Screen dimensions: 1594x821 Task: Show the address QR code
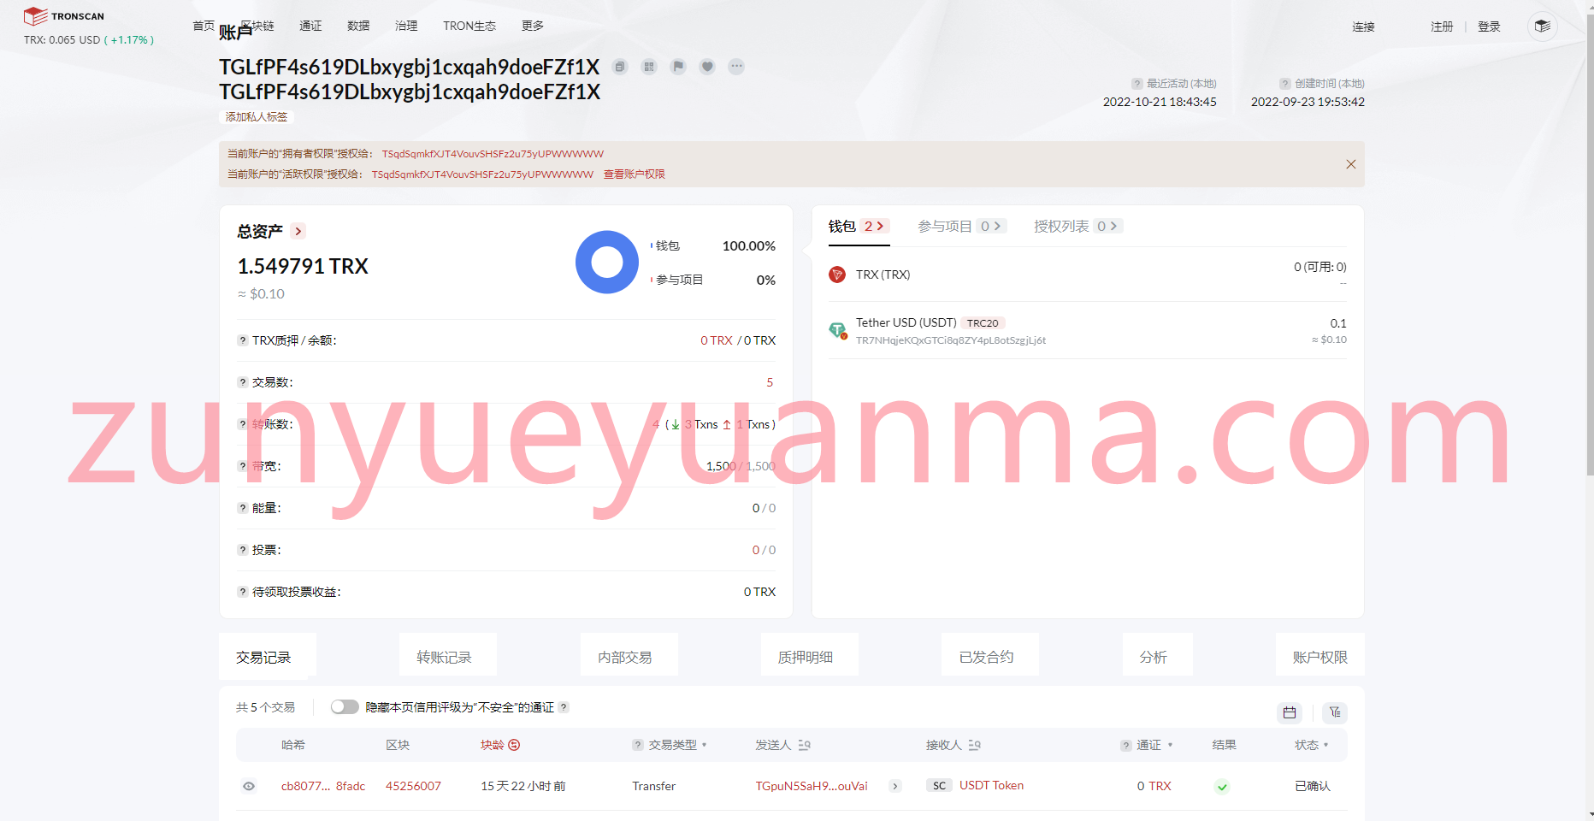click(649, 67)
